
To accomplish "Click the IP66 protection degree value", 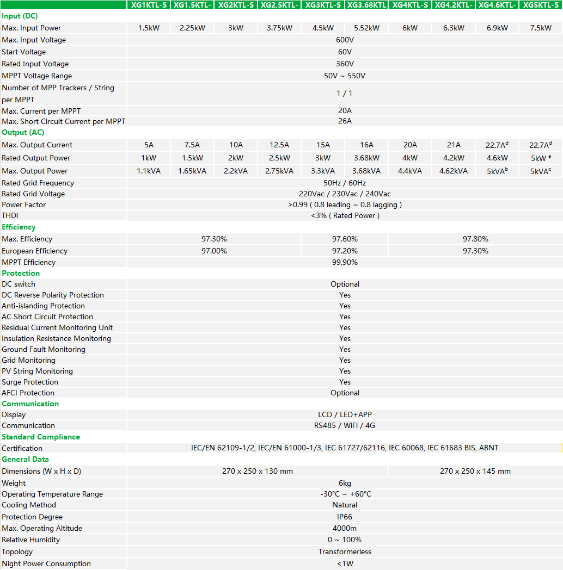I will [345, 517].
